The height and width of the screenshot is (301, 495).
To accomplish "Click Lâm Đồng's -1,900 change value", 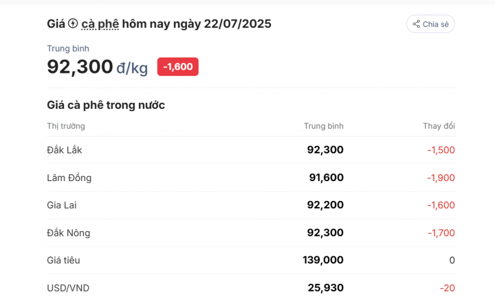I will (x=441, y=178).
